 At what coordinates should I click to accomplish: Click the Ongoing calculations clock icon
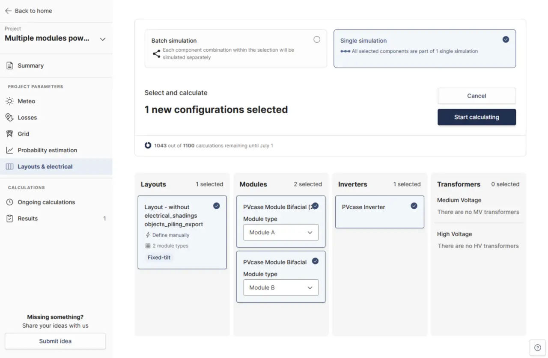tap(9, 202)
